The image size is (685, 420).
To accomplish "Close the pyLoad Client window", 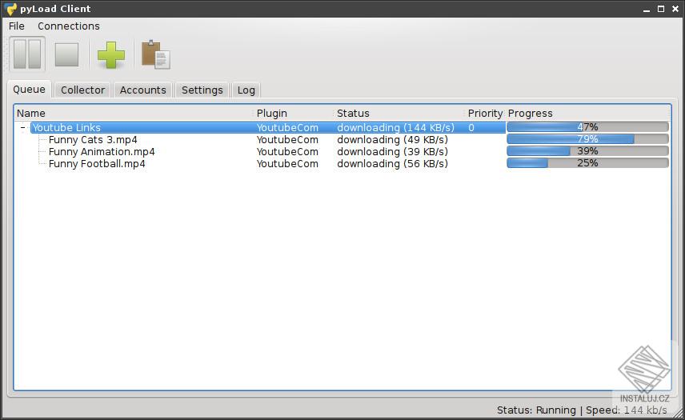I will [675, 9].
